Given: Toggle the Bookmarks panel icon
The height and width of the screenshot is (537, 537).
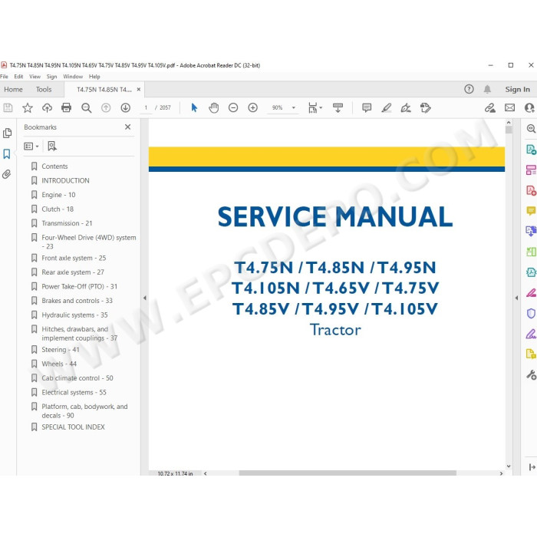Looking at the screenshot, I should point(7,153).
